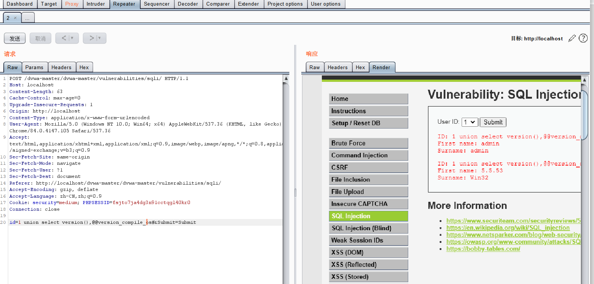Image resolution: width=594 pixels, height=284 pixels.
Task: Open the CSRF page
Action: point(369,167)
